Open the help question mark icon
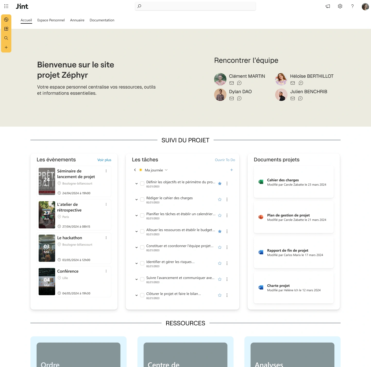 tap(352, 6)
